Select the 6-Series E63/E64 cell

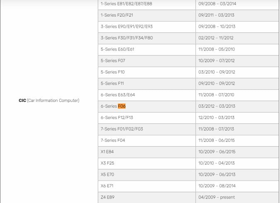click(118, 95)
